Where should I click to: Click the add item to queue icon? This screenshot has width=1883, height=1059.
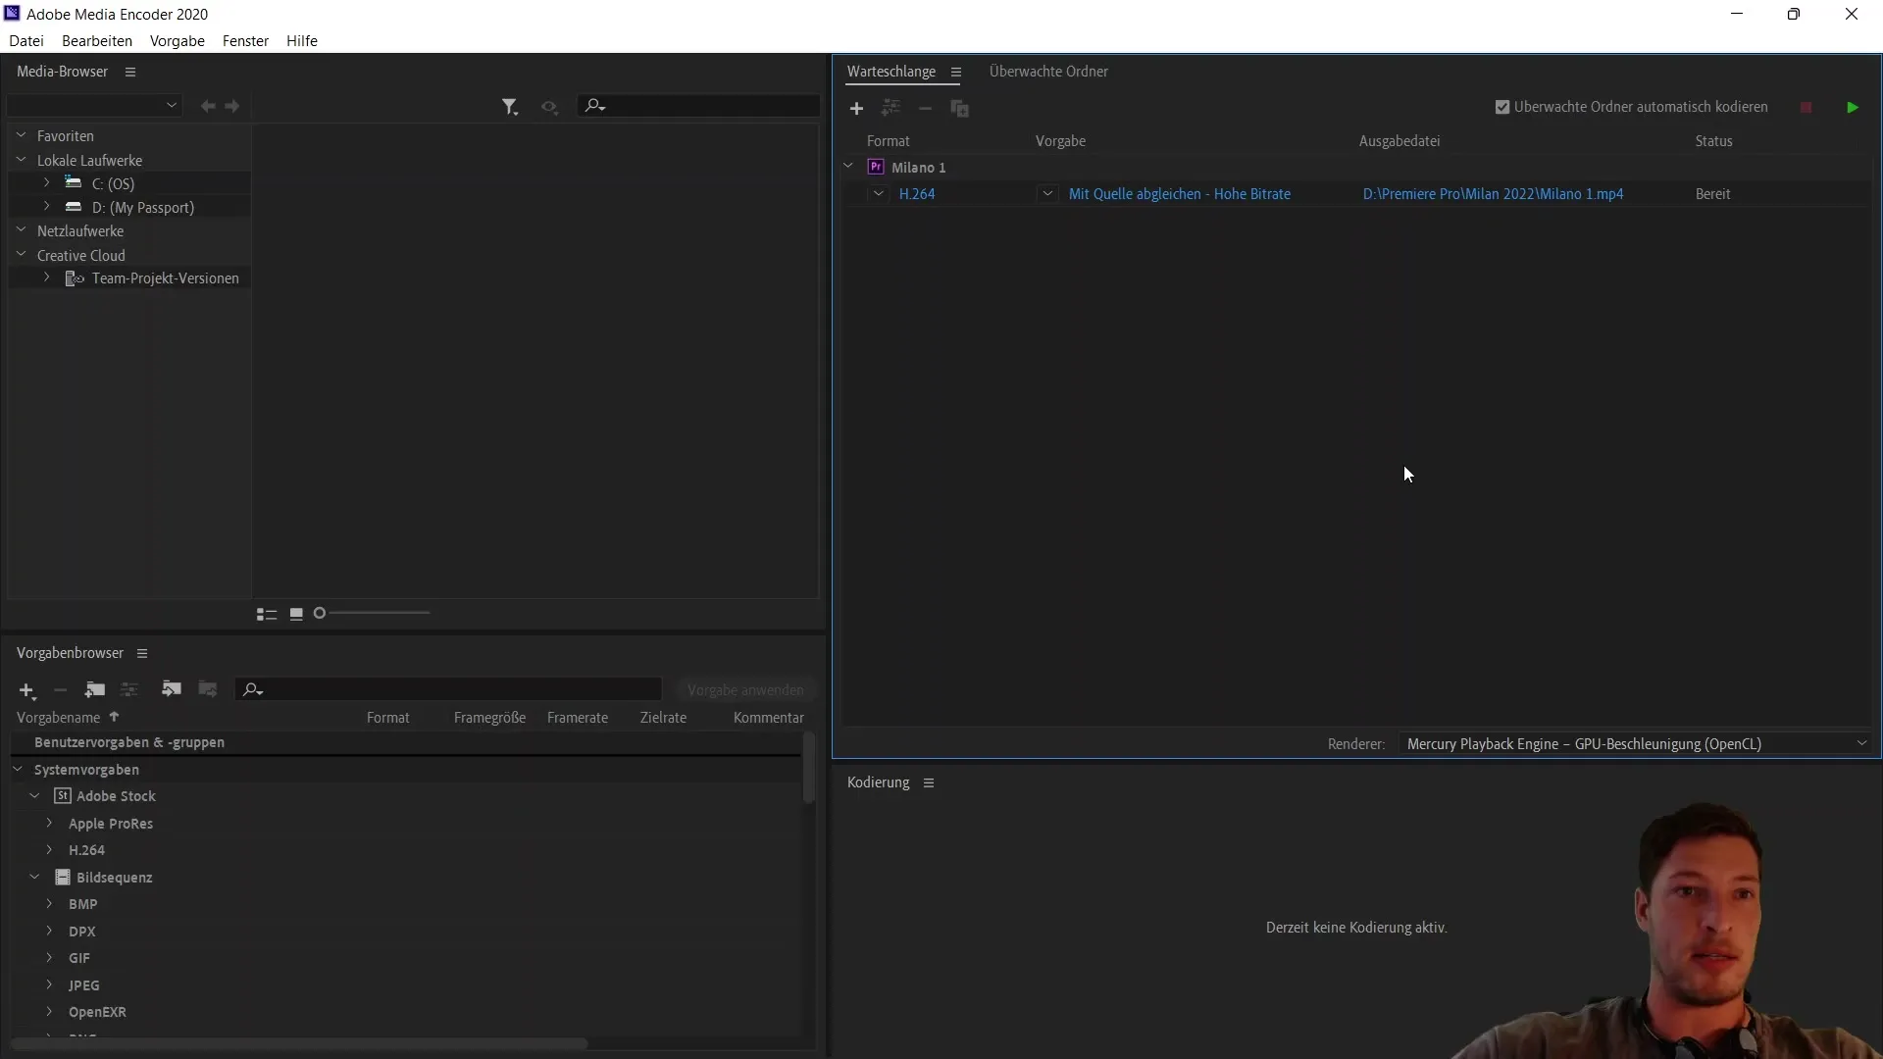click(856, 107)
